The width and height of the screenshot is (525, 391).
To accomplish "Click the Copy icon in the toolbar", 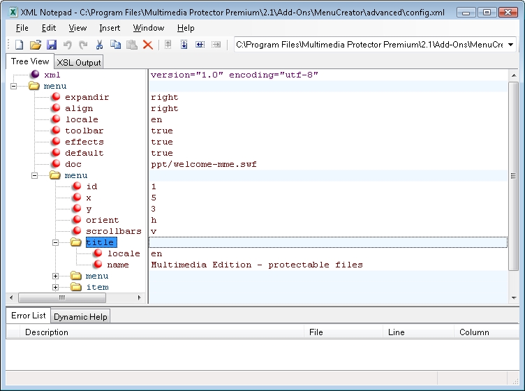I will (115, 45).
